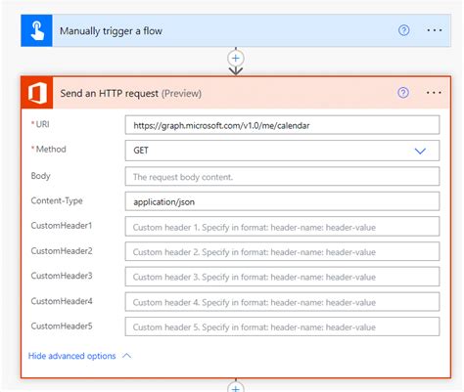Click the CustomHeader2 label

point(62,251)
